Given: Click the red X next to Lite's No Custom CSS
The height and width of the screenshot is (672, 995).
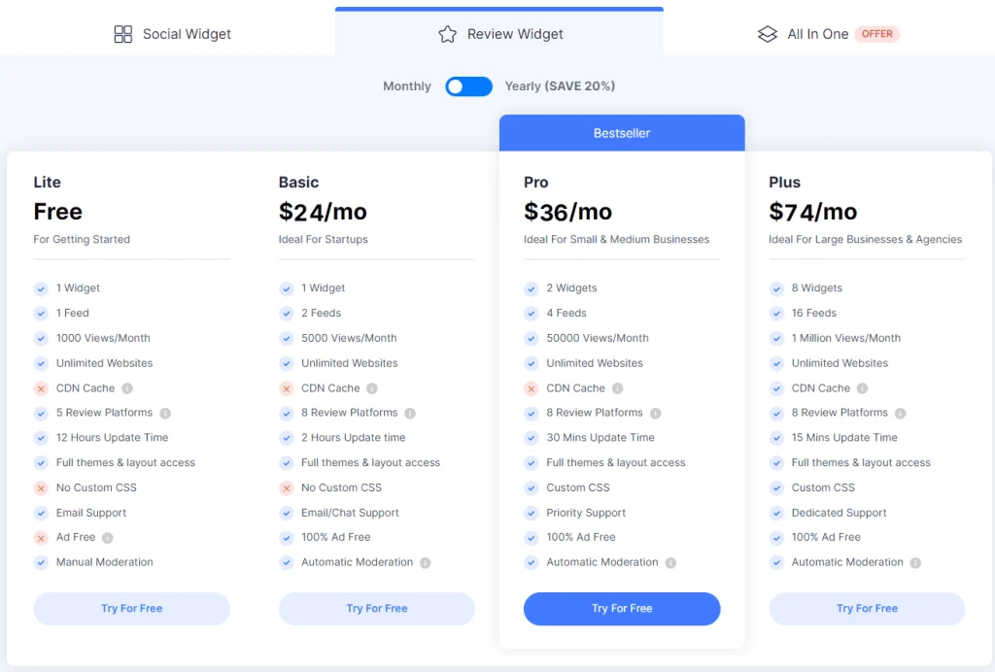Looking at the screenshot, I should (x=42, y=487).
